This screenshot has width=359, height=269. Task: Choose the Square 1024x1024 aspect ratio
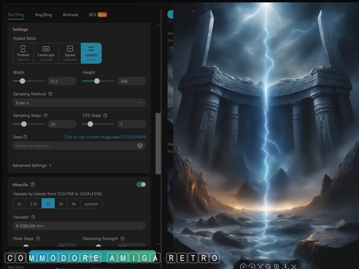tap(70, 53)
